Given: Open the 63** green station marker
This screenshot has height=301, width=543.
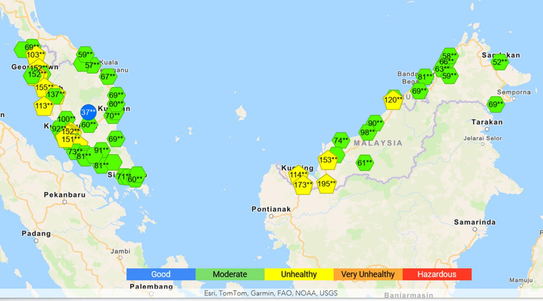Looking at the screenshot, I should point(442,69).
